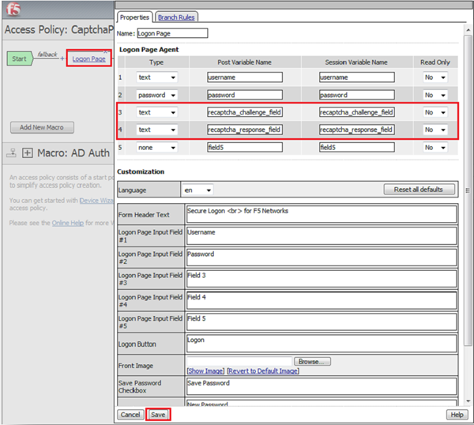Click the Cancel button

130,414
